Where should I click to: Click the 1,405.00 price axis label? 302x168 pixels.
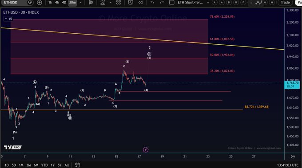click(x=292, y=145)
